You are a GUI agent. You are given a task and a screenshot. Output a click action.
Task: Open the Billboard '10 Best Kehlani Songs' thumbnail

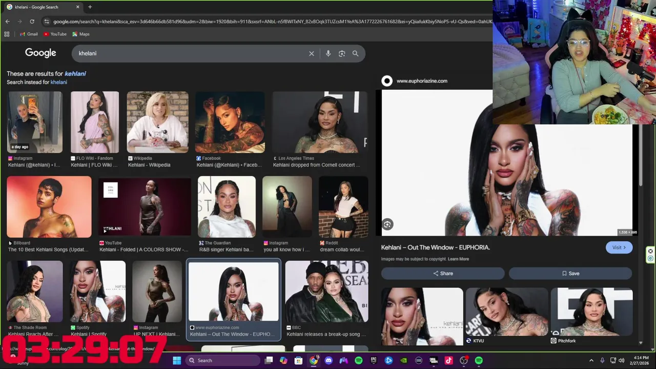[49, 207]
